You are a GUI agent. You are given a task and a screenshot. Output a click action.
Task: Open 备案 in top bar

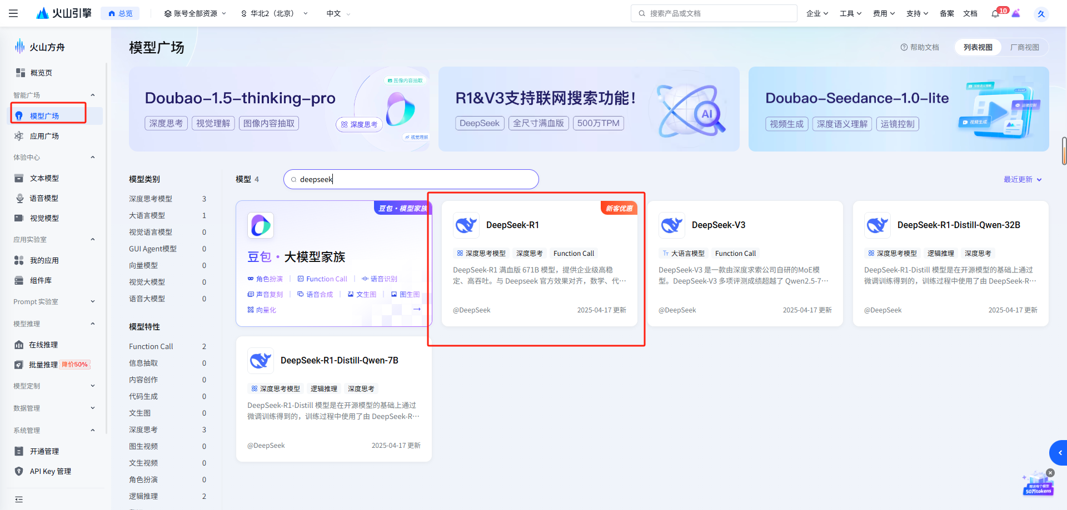947,13
